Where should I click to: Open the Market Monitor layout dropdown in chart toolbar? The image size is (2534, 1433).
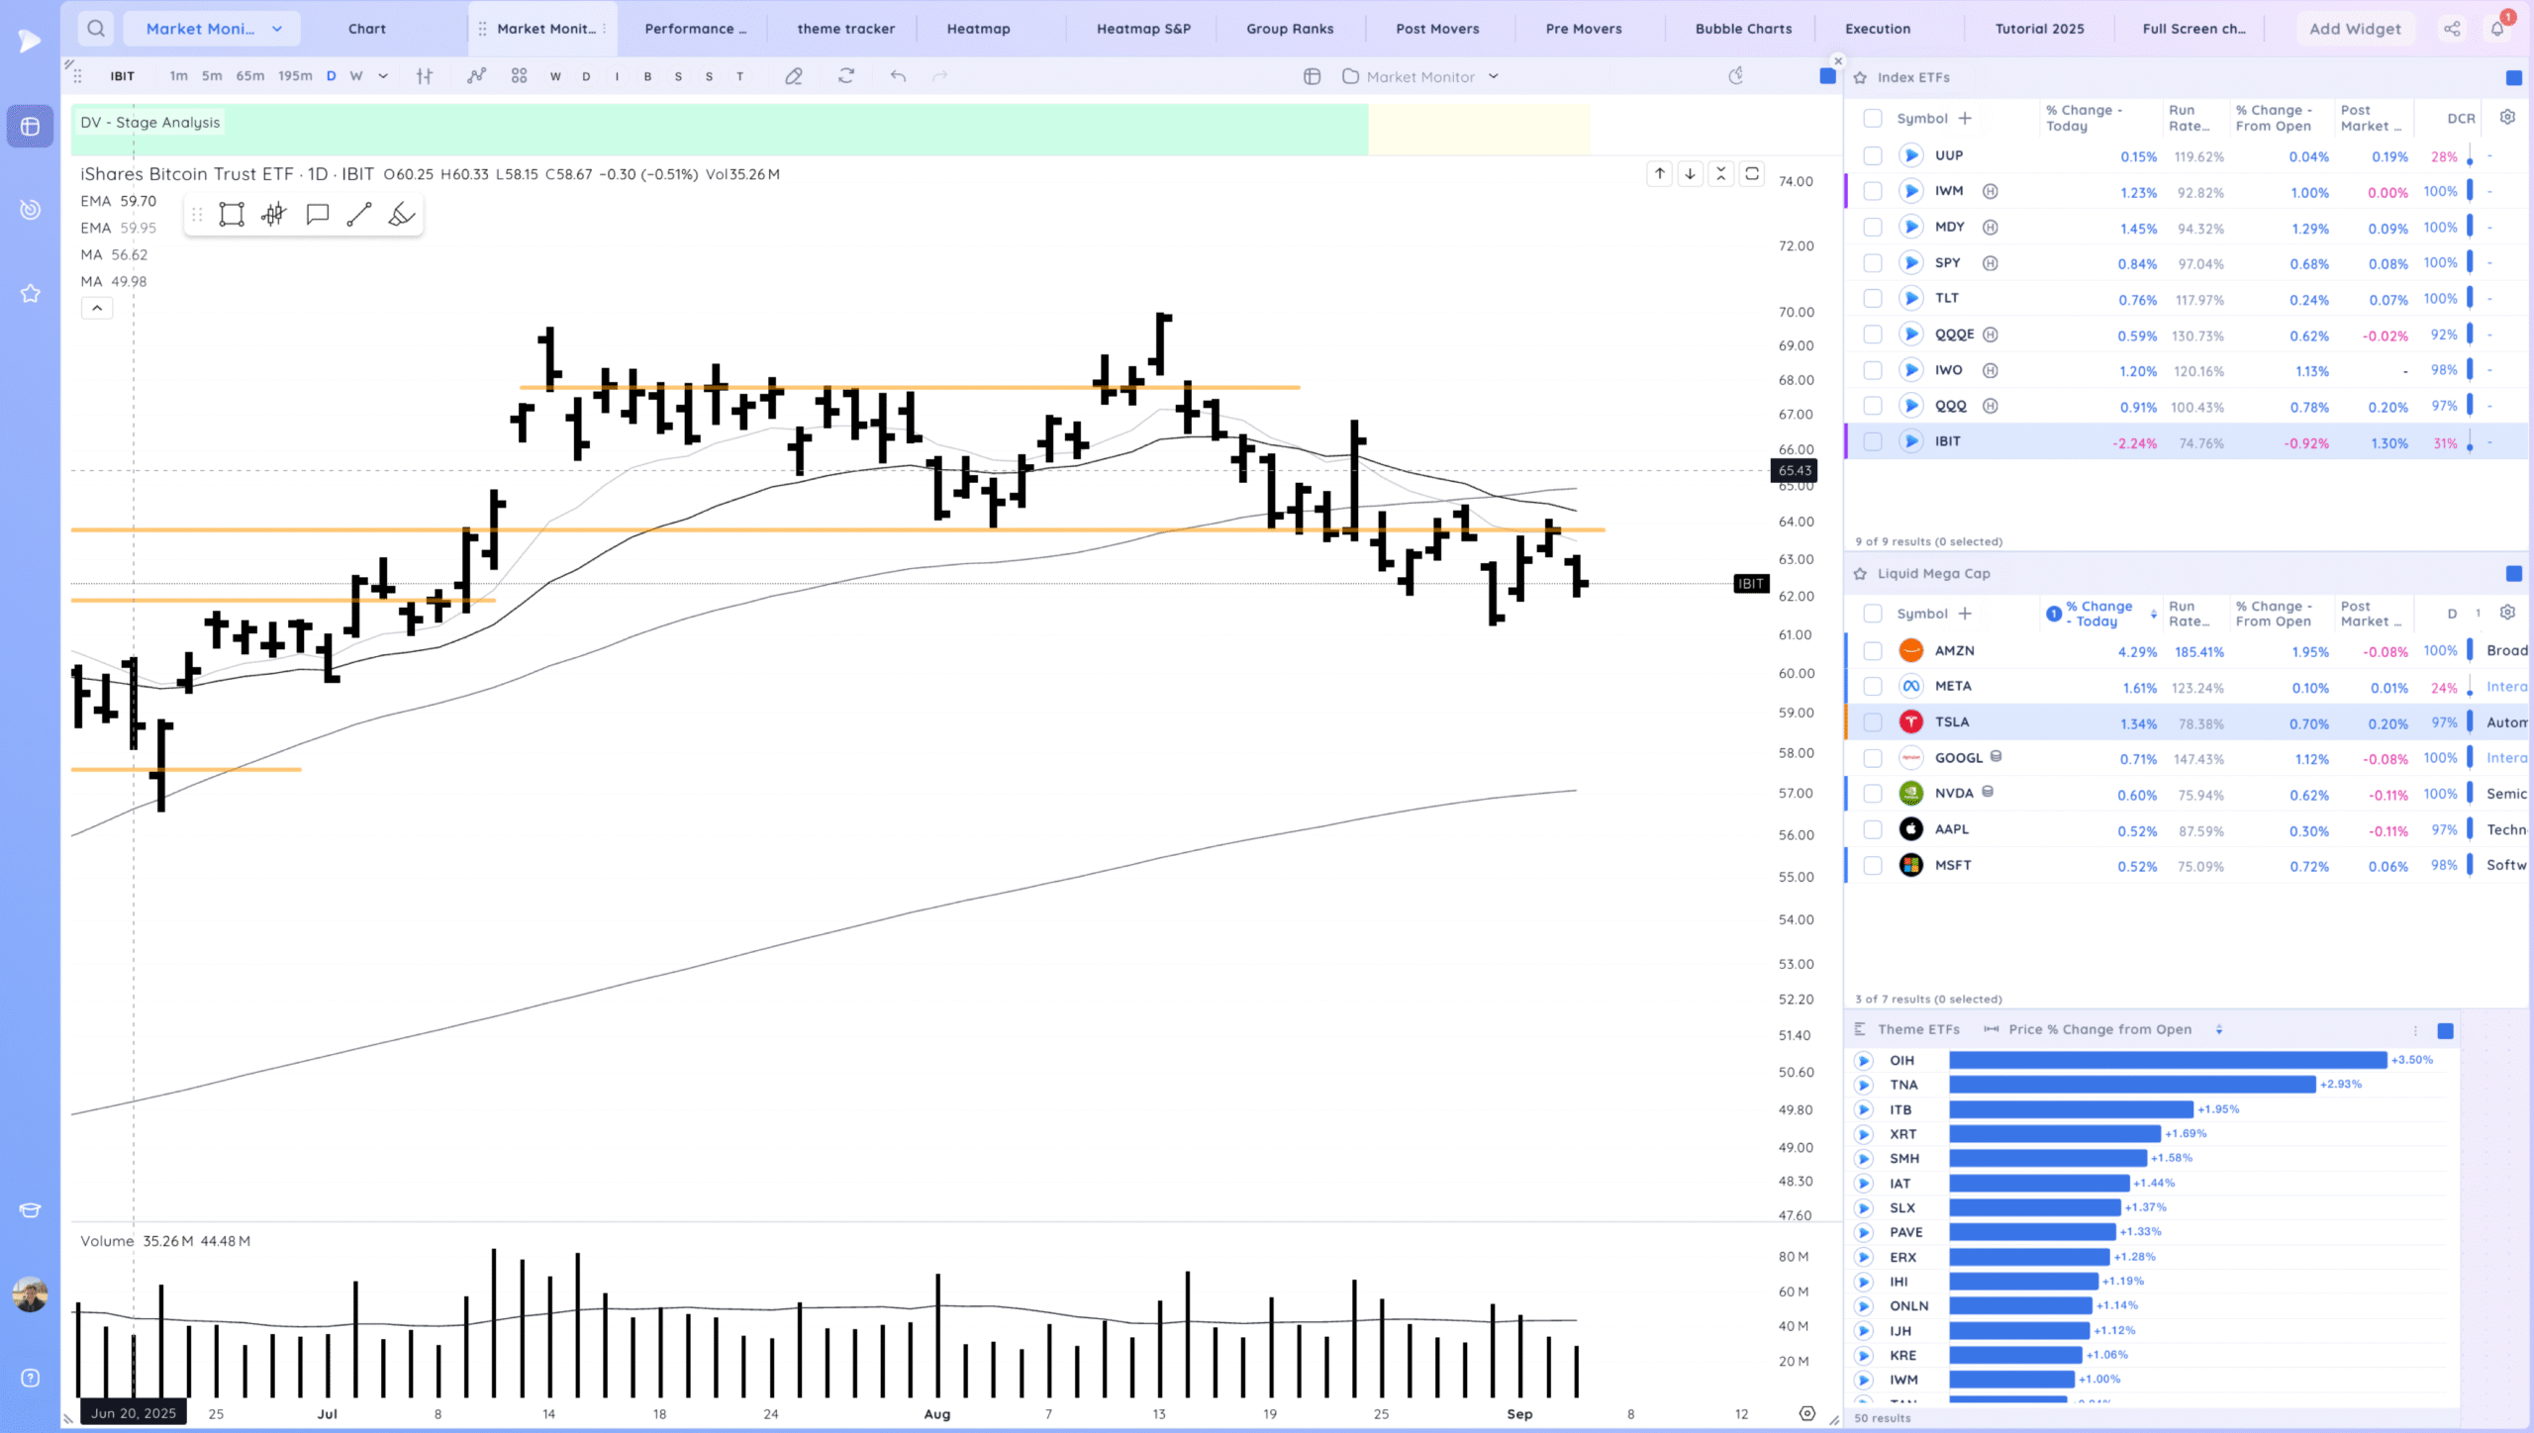(x=1421, y=76)
